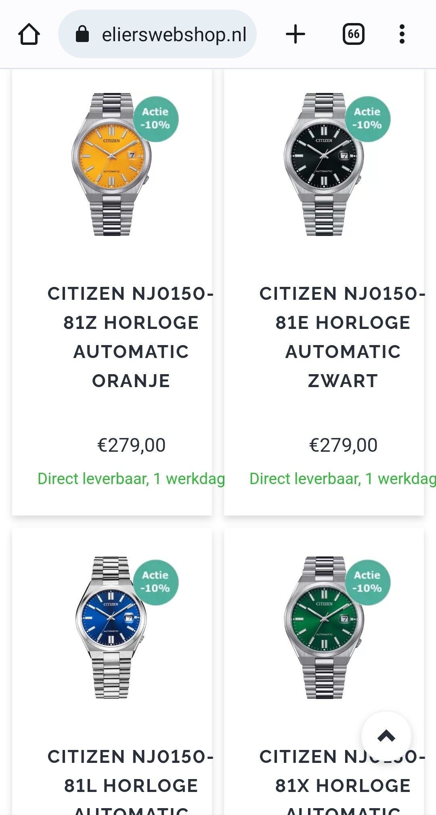Tap the padlock site security icon
Image resolution: width=436 pixels, height=815 pixels.
pyautogui.click(x=82, y=34)
